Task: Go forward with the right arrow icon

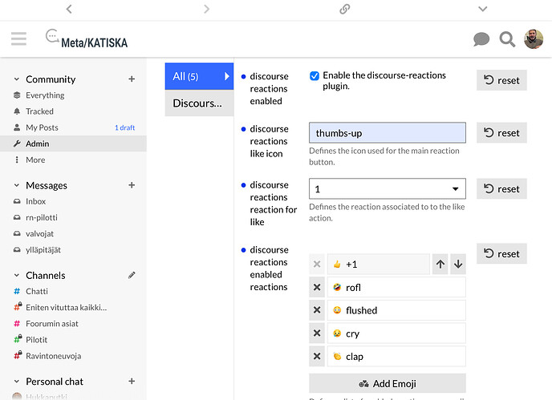Action: click(x=207, y=9)
